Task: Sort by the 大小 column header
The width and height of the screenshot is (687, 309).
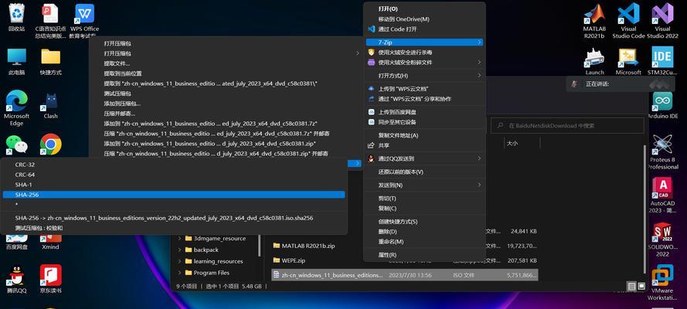Action: (x=522, y=143)
